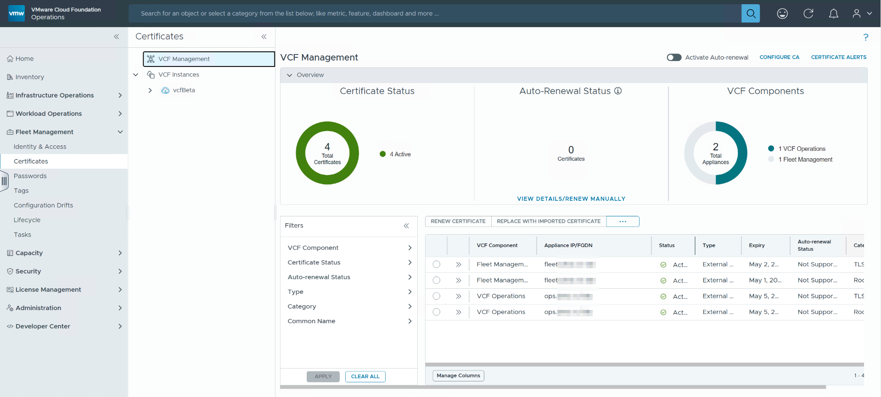Expand details of second VCF Operations row
The image size is (881, 397).
pyautogui.click(x=458, y=312)
